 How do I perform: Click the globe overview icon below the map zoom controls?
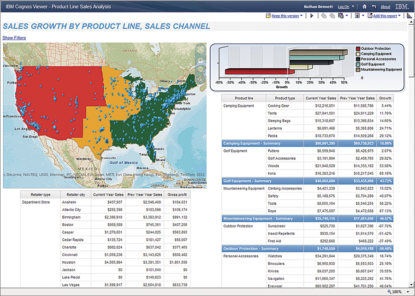tap(200, 78)
